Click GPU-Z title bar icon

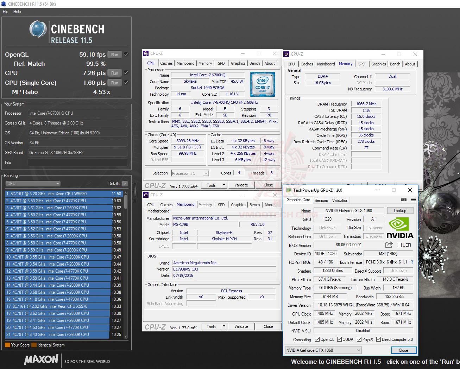click(x=289, y=190)
